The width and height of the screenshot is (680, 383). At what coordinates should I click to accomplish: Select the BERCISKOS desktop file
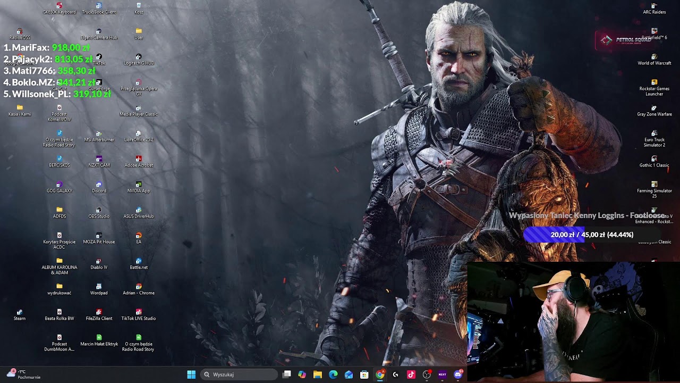click(x=59, y=162)
